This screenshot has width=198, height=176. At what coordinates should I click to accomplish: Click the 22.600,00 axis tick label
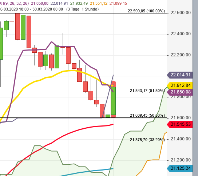[181, 13]
